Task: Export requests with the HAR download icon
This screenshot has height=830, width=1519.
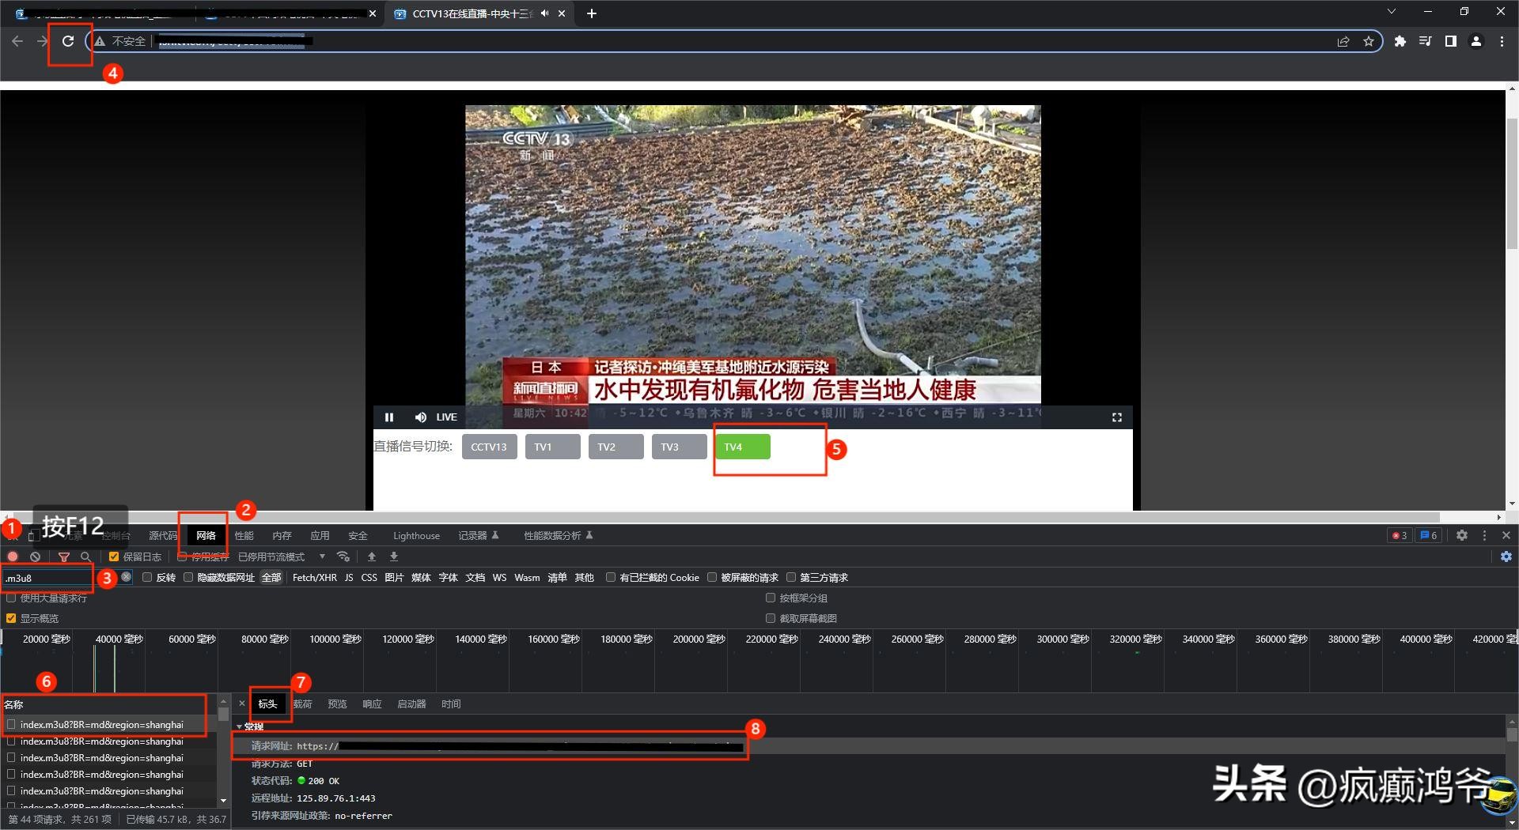Action: [x=393, y=556]
